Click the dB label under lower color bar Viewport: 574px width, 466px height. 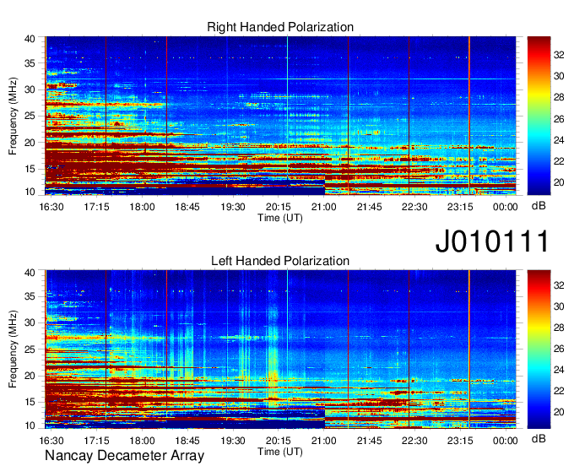tap(539, 439)
